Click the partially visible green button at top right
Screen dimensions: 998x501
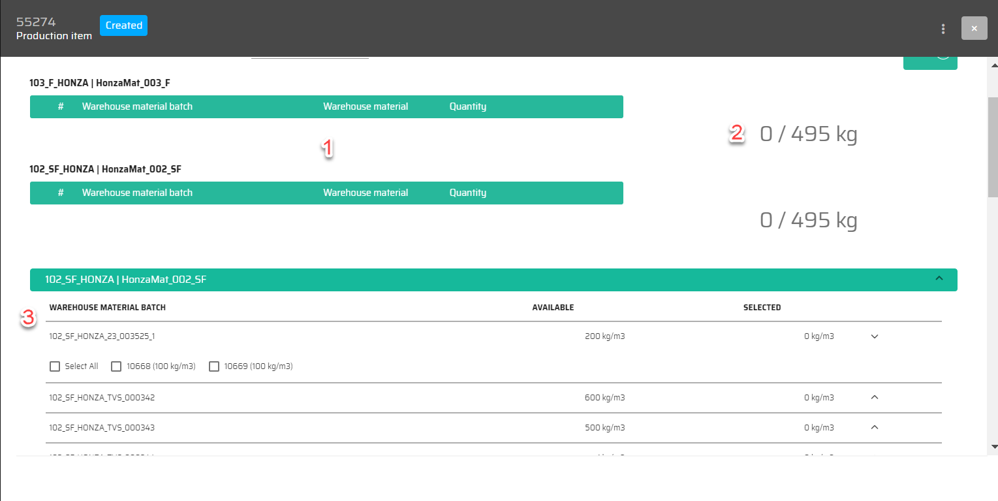pos(929,63)
